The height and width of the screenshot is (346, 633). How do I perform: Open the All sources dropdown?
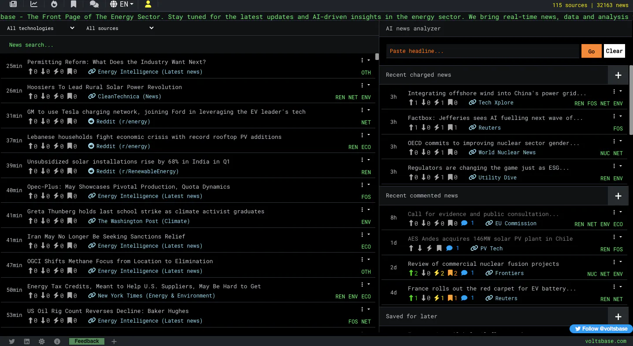point(120,28)
